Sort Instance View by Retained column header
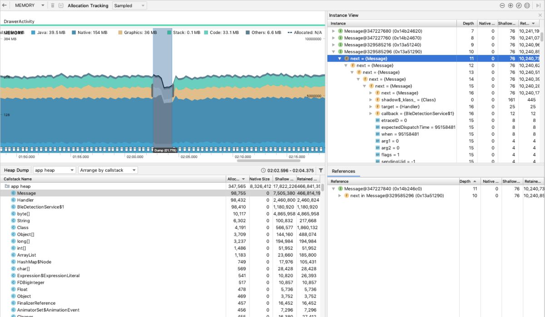 pos(530,23)
